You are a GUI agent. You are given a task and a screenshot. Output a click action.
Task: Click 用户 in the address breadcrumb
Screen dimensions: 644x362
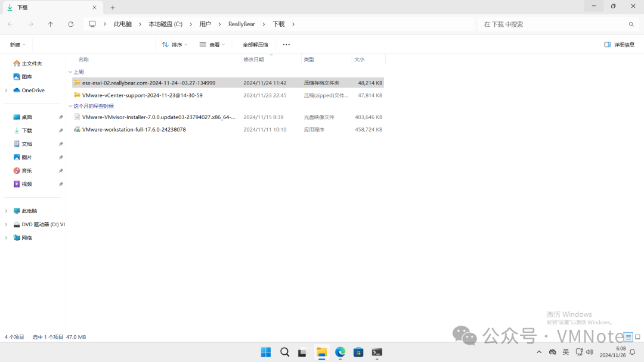pos(205,24)
